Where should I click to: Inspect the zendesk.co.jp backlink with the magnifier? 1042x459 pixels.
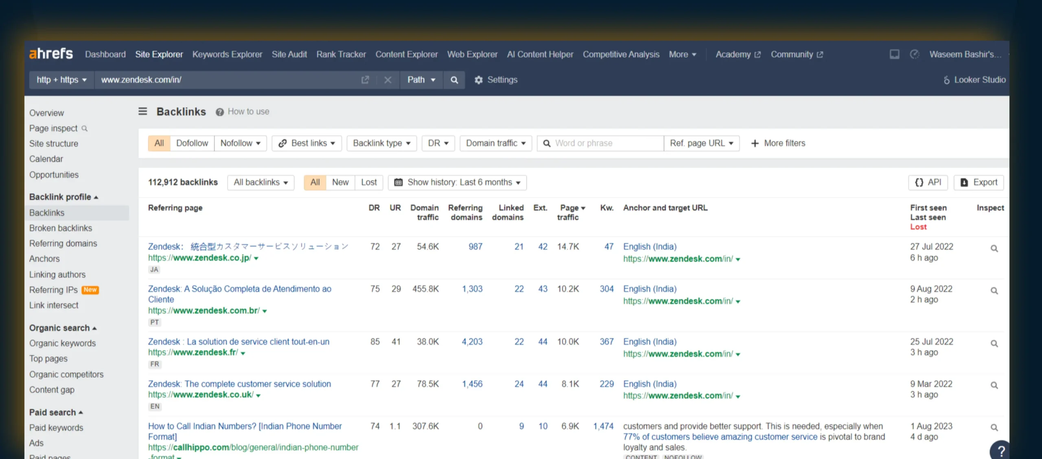[x=994, y=248]
